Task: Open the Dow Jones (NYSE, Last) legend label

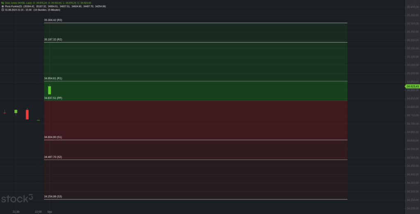Action: (x=18, y=3)
